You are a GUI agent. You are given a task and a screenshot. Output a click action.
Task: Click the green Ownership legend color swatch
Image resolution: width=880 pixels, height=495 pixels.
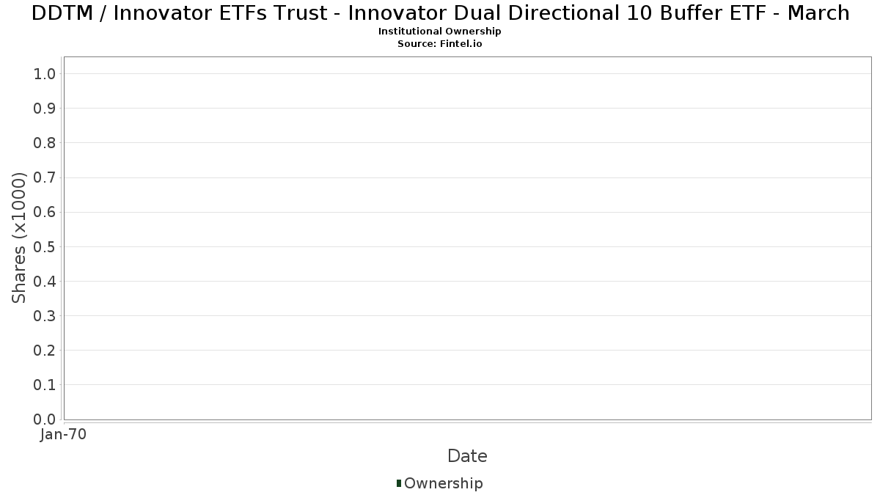point(399,483)
